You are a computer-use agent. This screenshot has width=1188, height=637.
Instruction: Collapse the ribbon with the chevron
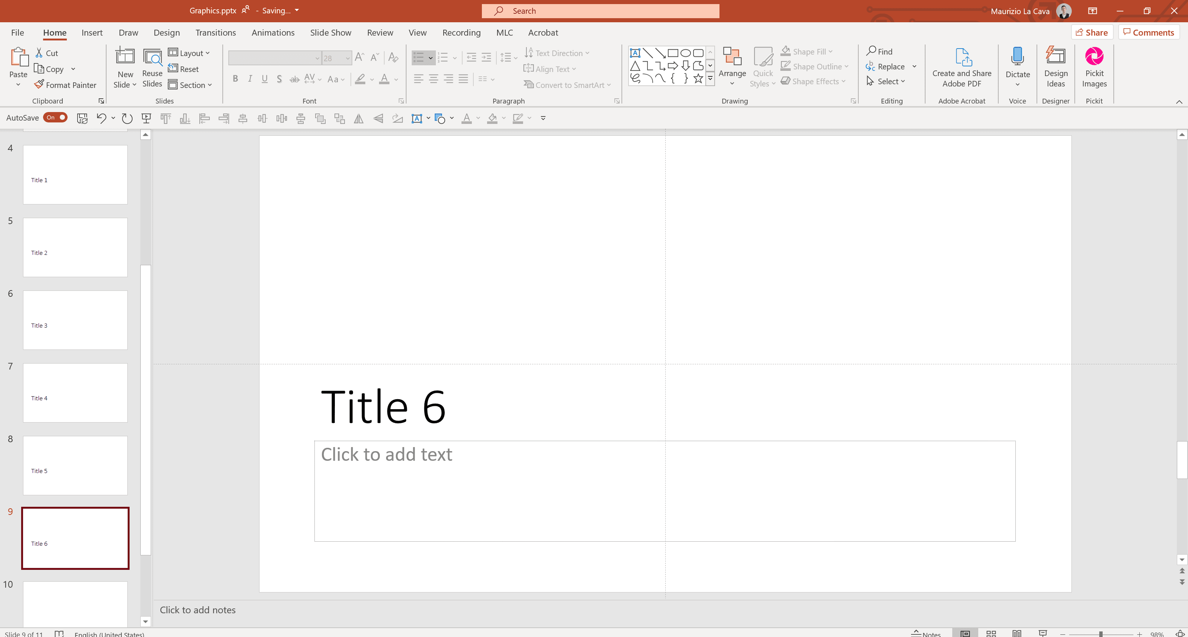1179,102
